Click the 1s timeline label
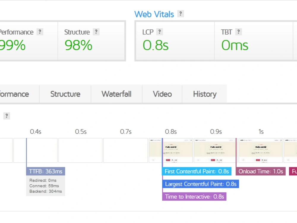297x223 pixels. (x=261, y=132)
